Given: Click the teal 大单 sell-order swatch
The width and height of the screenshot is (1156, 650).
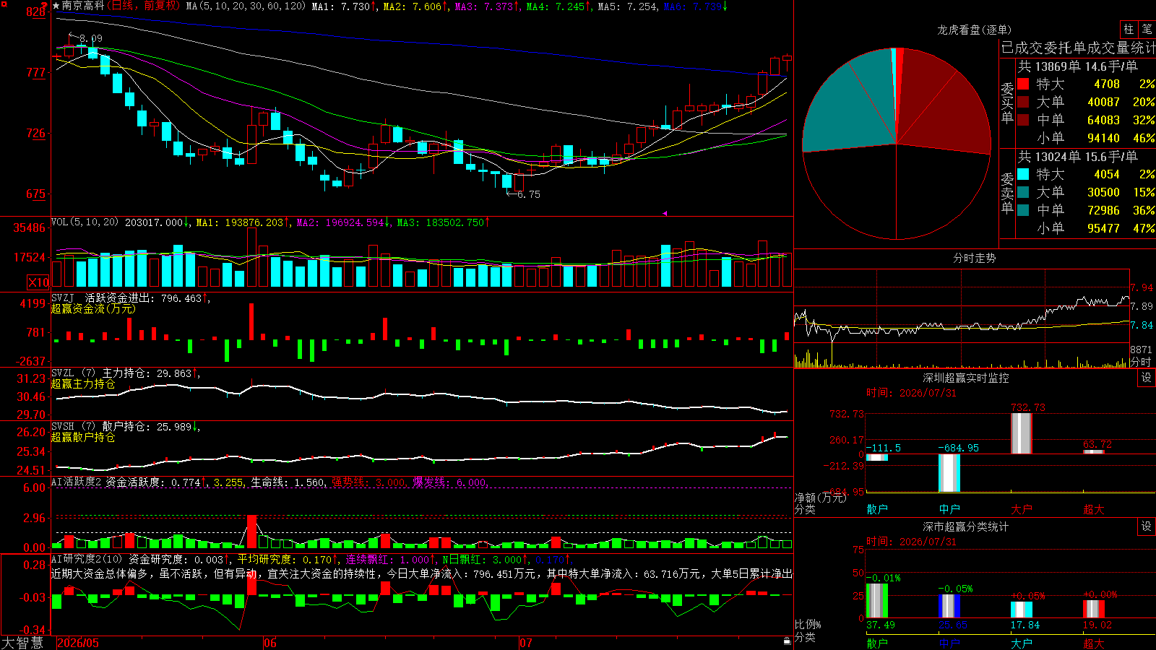Looking at the screenshot, I should (x=1023, y=192).
